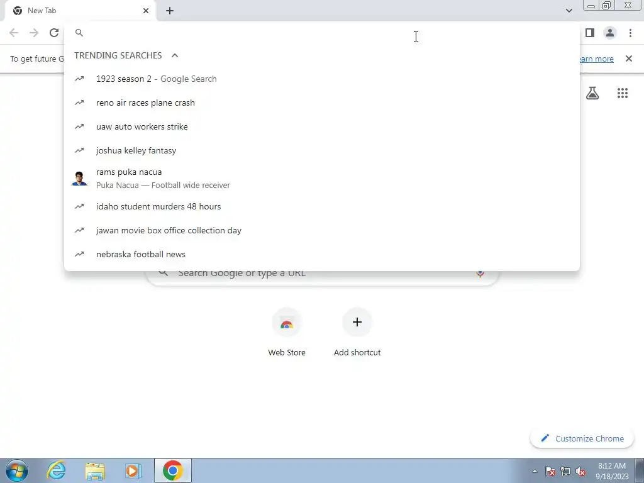
Task: Select suggestion reno air races plane crash
Action: point(322,103)
